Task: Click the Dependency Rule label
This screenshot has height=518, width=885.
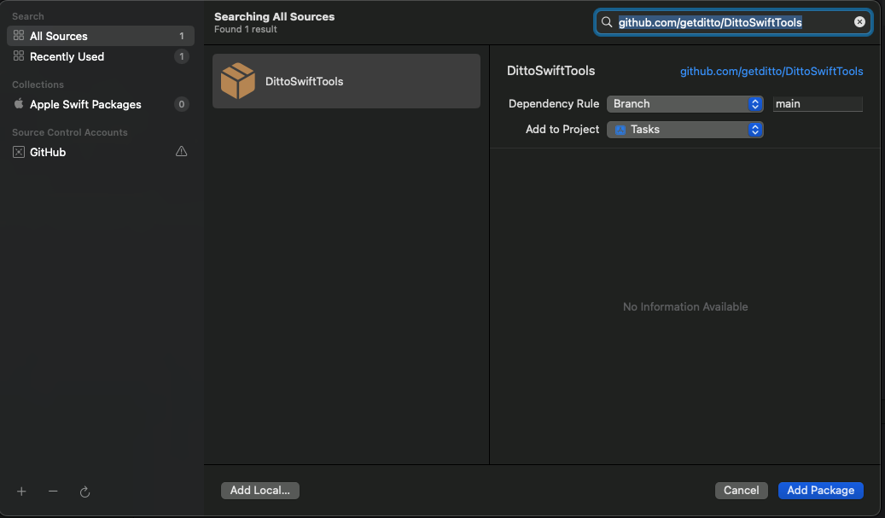Action: click(x=553, y=104)
